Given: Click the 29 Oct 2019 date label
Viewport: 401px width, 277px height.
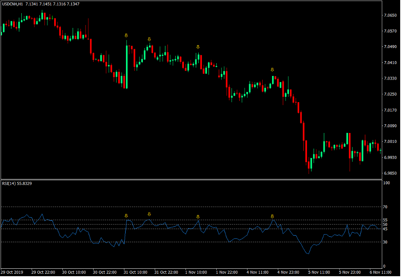Looking at the screenshot, I should (12, 272).
